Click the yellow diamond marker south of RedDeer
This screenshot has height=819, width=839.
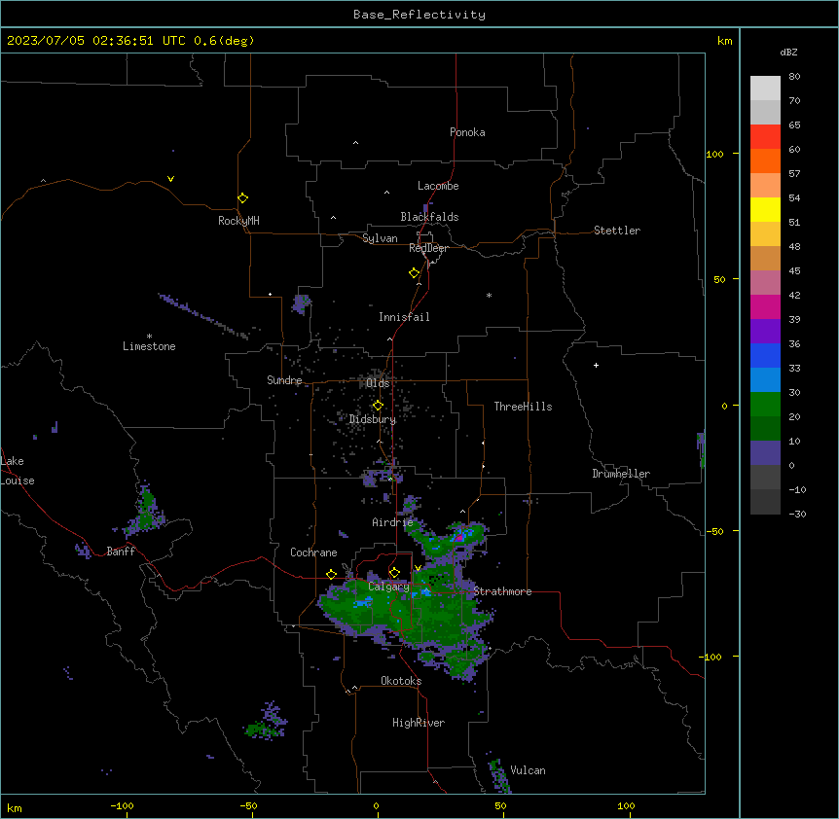[x=414, y=273]
